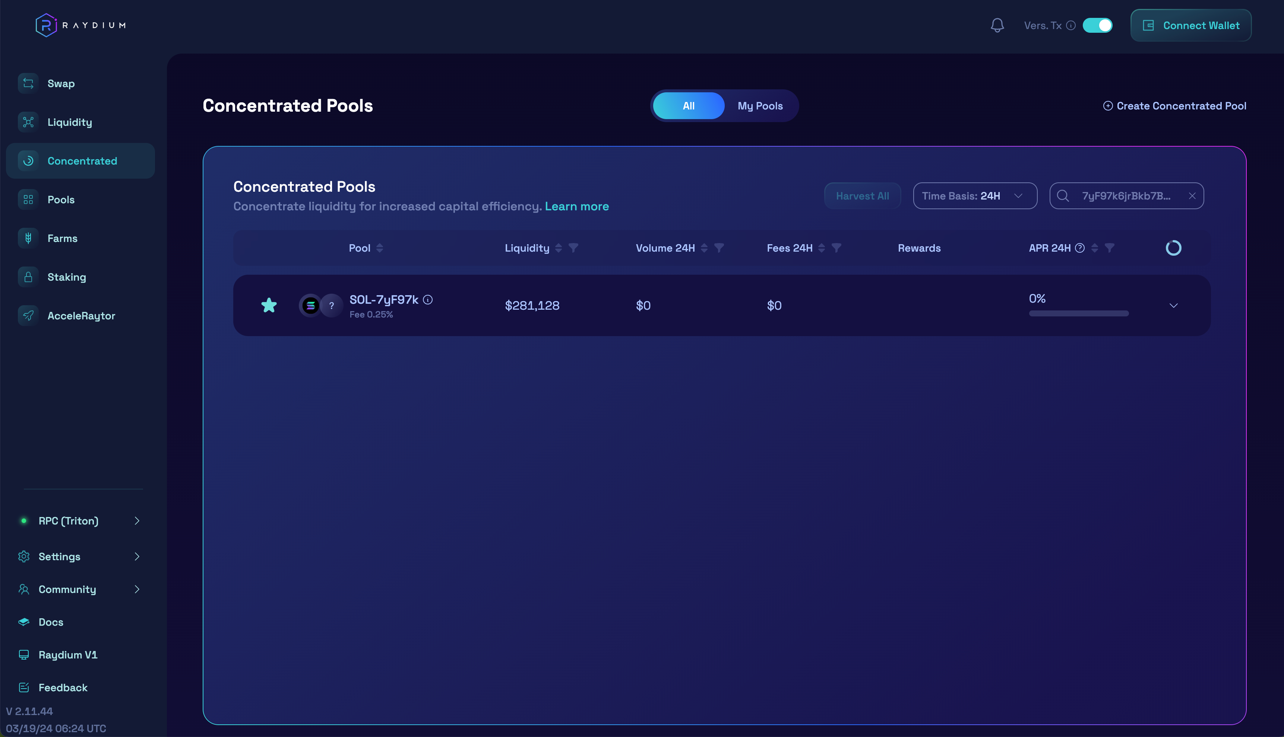Unfavorite the SOL-7yF97k pool star
1284x737 pixels.
click(x=269, y=305)
